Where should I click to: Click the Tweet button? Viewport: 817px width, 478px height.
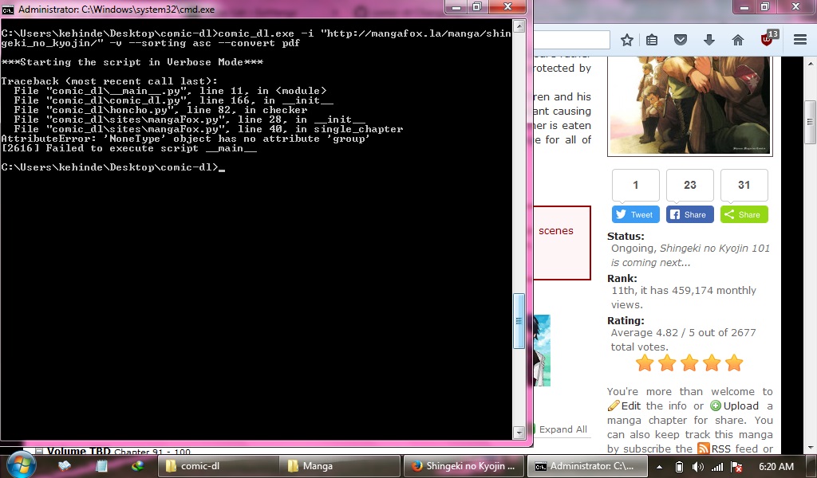pyautogui.click(x=635, y=214)
